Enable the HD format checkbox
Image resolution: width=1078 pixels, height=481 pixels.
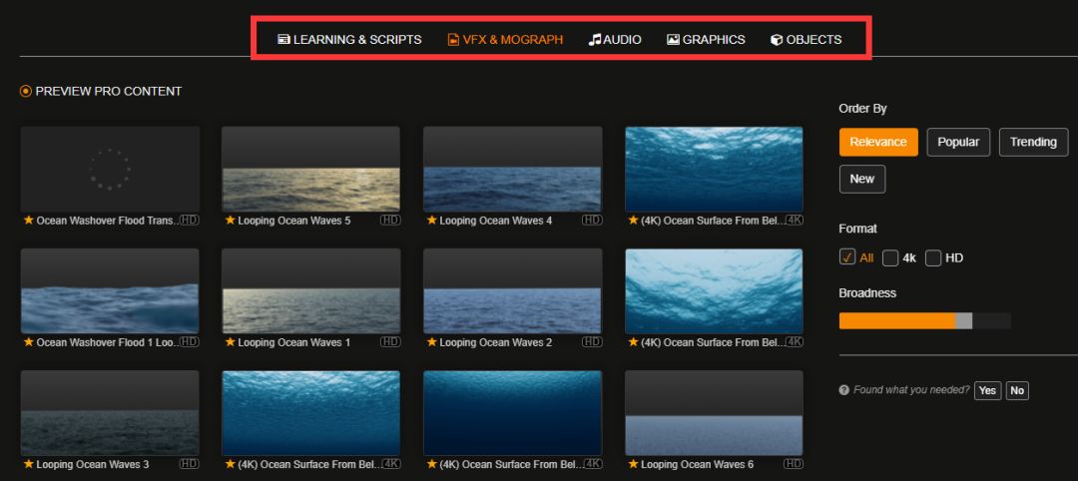coord(933,257)
